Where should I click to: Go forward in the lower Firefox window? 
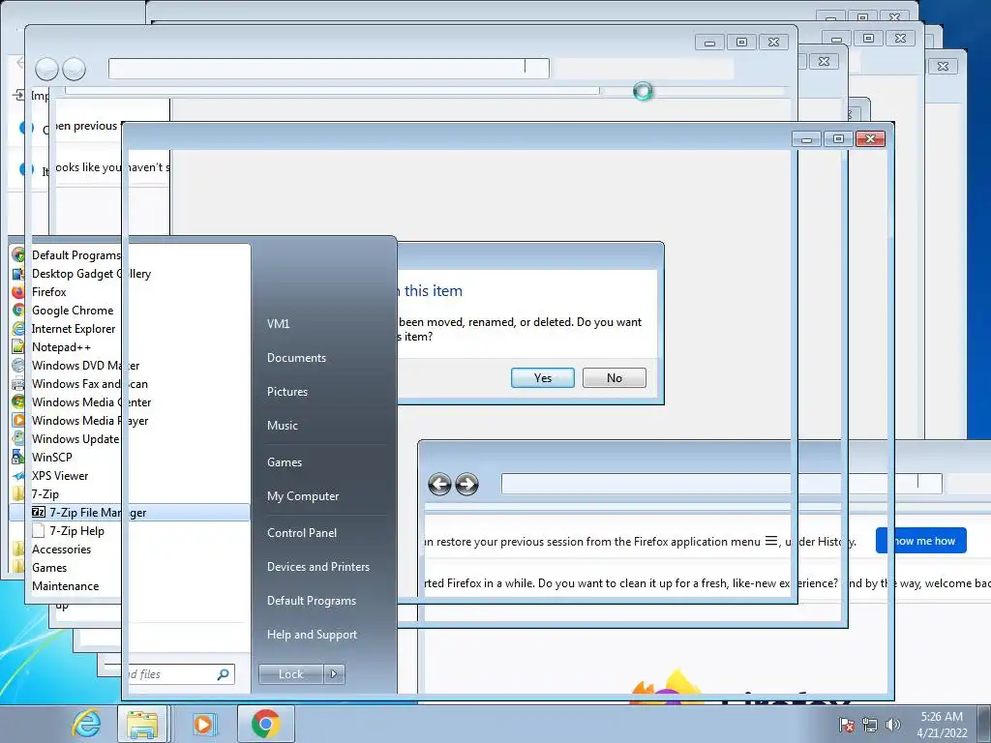[x=467, y=485]
